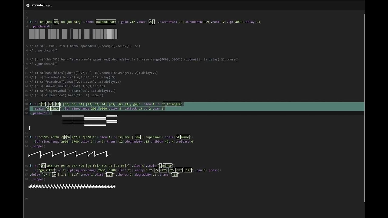Click the "framedrum" sample name

tap(53, 82)
